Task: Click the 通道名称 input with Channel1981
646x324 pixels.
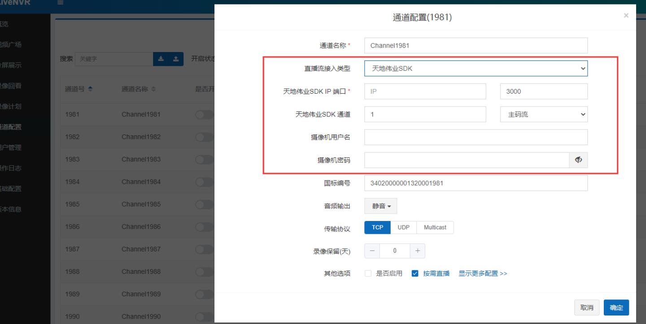Action: pyautogui.click(x=476, y=45)
